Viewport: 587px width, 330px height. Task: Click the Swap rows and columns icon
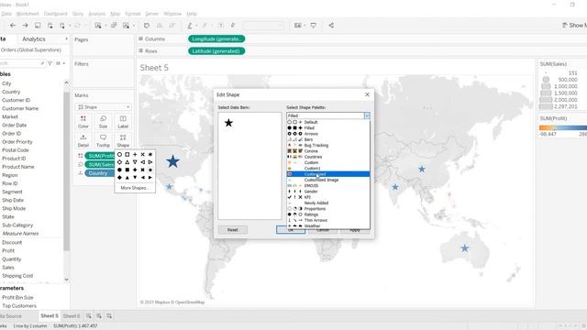147,26
